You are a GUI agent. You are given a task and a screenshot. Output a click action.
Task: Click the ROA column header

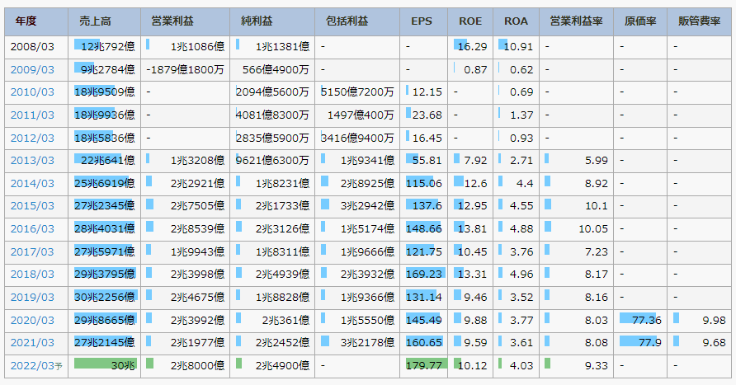(516, 21)
